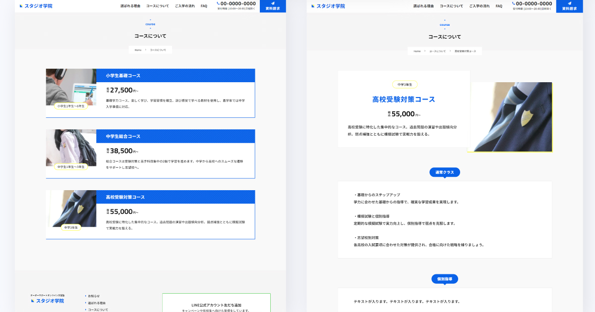The height and width of the screenshot is (312, 595).
Task: Open 選ばれる理由 in the course list page header
Action: (x=130, y=6)
